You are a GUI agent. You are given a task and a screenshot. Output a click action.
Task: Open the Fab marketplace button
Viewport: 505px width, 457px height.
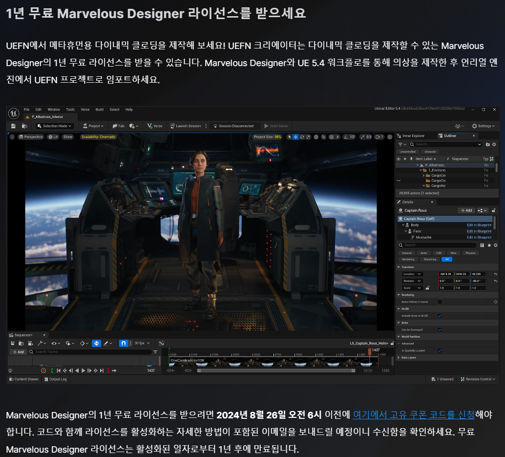pos(118,126)
